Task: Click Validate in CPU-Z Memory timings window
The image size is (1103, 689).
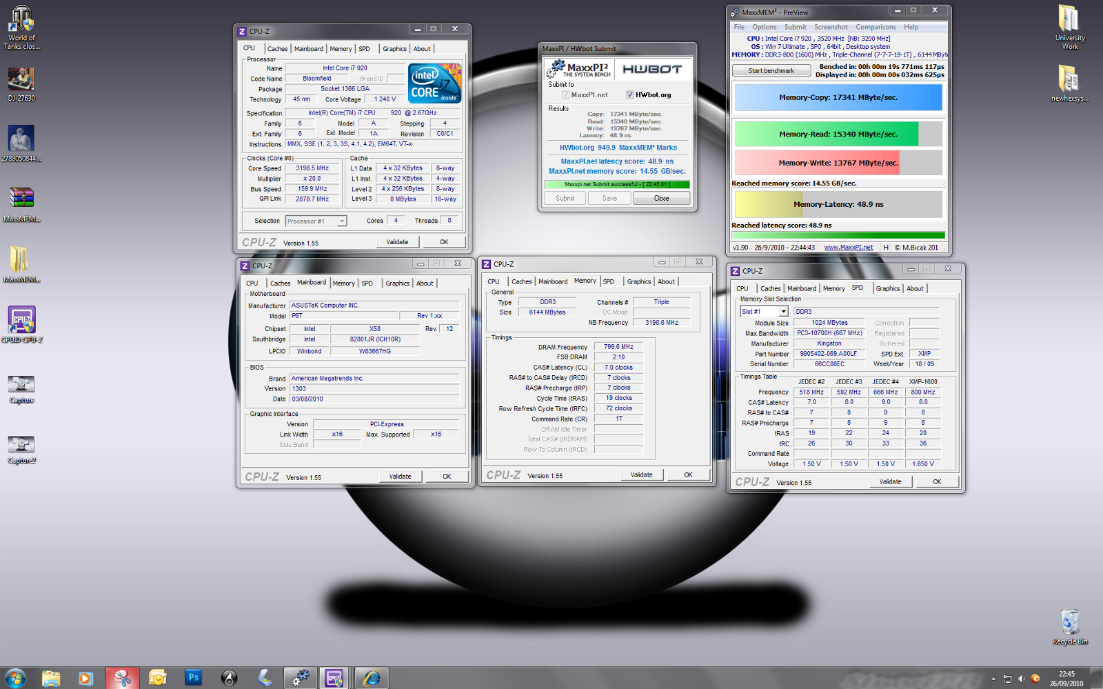Action: (641, 475)
